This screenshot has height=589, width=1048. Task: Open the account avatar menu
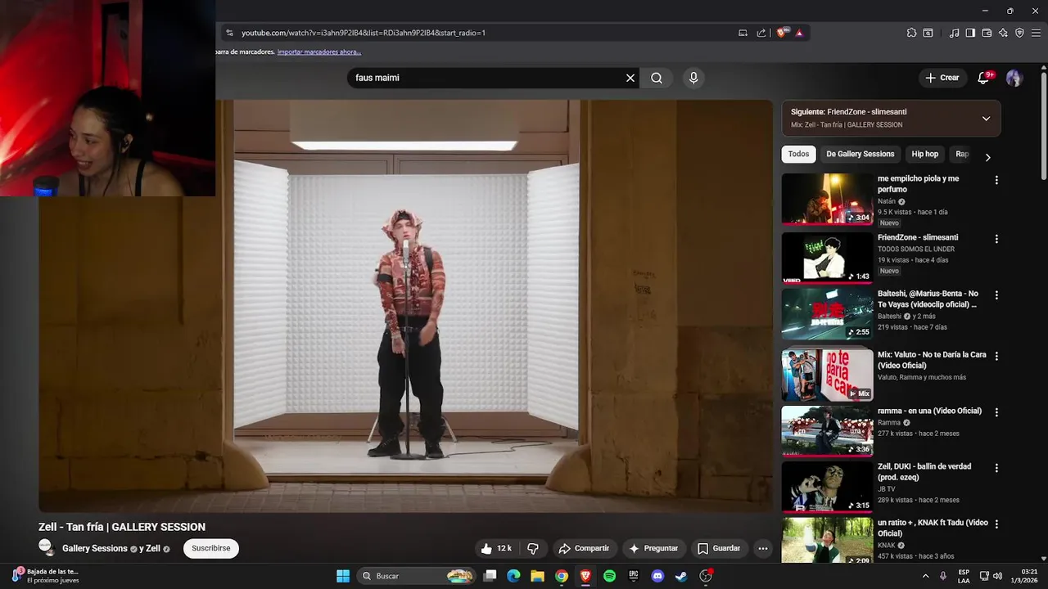coord(1014,78)
